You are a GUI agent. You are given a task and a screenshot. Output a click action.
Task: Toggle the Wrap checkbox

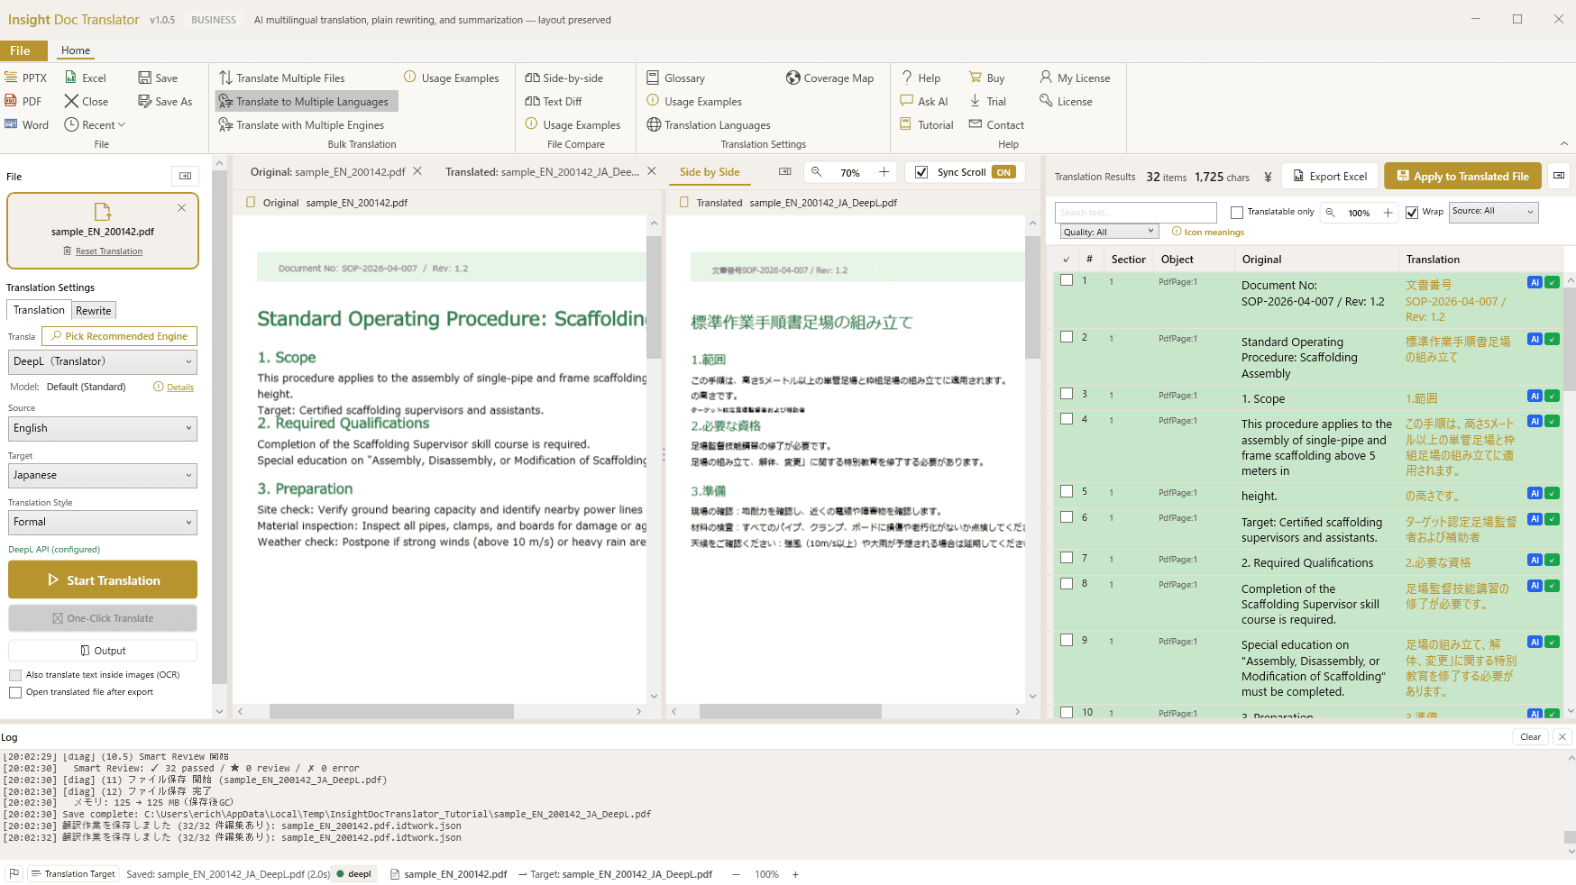click(x=1412, y=213)
